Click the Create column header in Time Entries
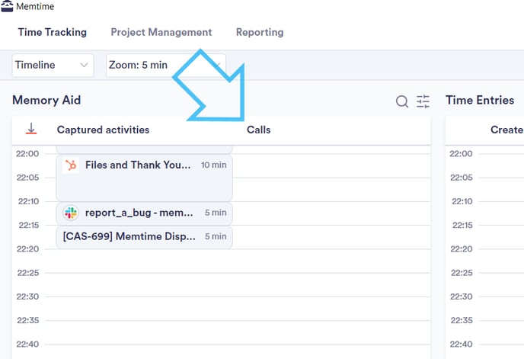 pyautogui.click(x=506, y=130)
